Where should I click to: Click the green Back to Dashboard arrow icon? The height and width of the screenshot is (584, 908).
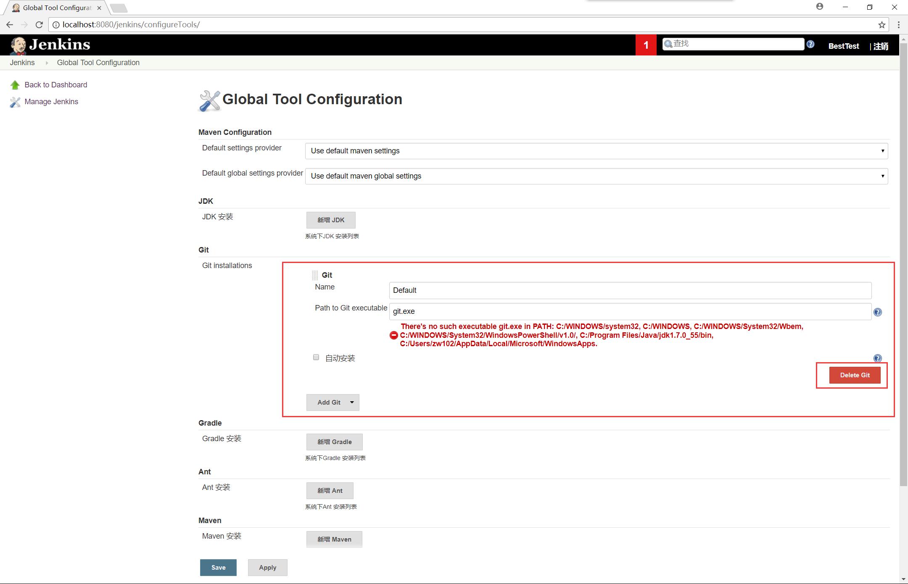tap(15, 85)
